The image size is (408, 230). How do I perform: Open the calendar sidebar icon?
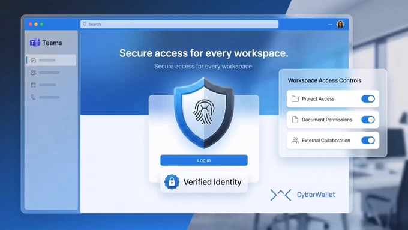tap(34, 85)
